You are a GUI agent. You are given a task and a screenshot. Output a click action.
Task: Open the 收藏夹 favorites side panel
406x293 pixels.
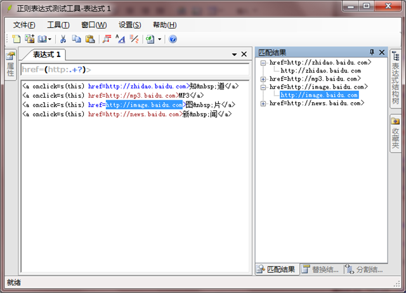(x=395, y=132)
